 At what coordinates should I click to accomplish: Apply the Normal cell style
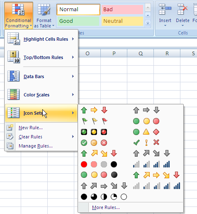[x=78, y=10]
